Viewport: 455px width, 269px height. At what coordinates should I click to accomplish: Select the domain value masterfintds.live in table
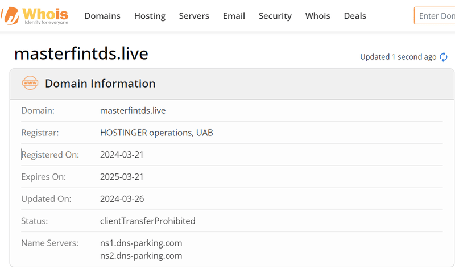[x=133, y=110]
